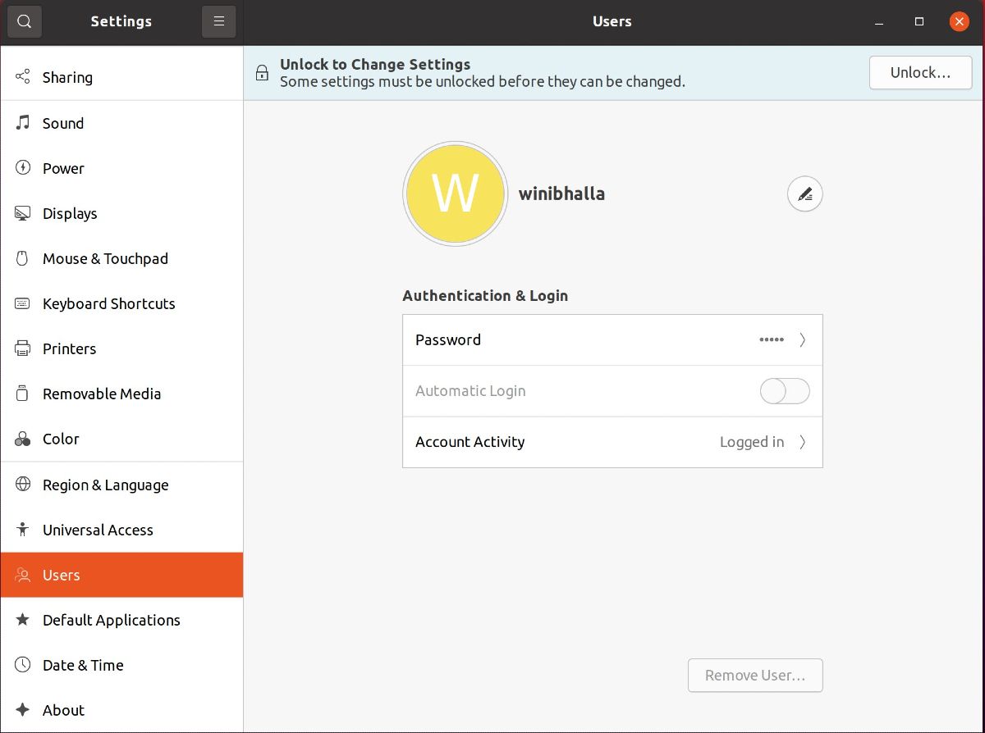Click the yellow W user avatar

[x=455, y=194]
